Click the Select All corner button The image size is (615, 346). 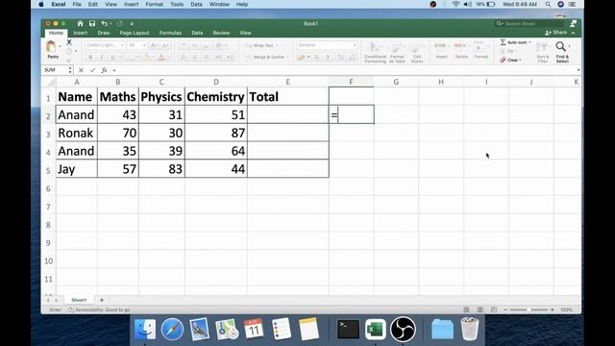point(49,82)
